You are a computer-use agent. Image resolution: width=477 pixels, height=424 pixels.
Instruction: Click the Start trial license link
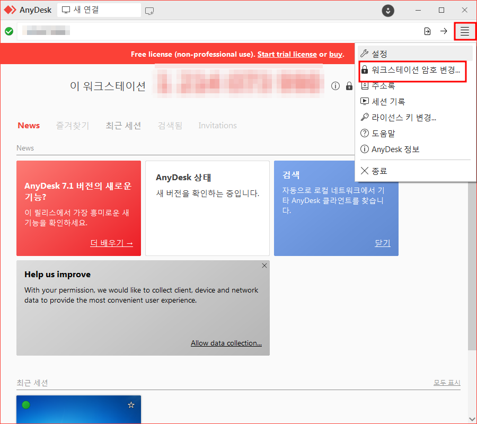pyautogui.click(x=287, y=54)
